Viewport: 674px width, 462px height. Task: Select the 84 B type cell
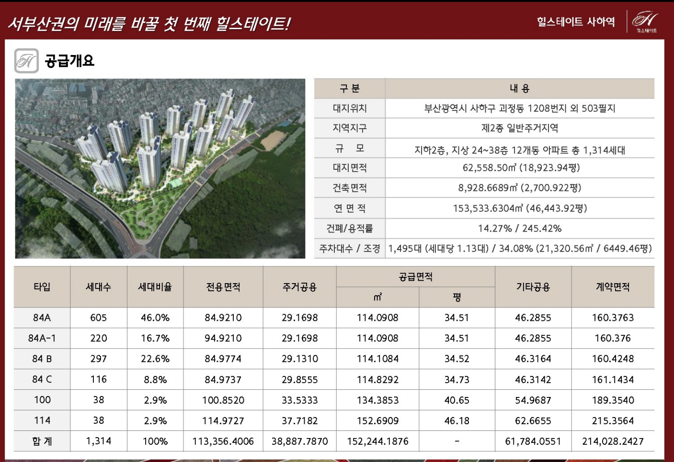tap(42, 359)
